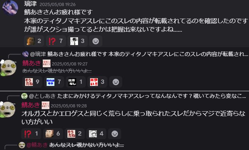
Task: Click the black 仕方なし reaction
Action: 76,82
